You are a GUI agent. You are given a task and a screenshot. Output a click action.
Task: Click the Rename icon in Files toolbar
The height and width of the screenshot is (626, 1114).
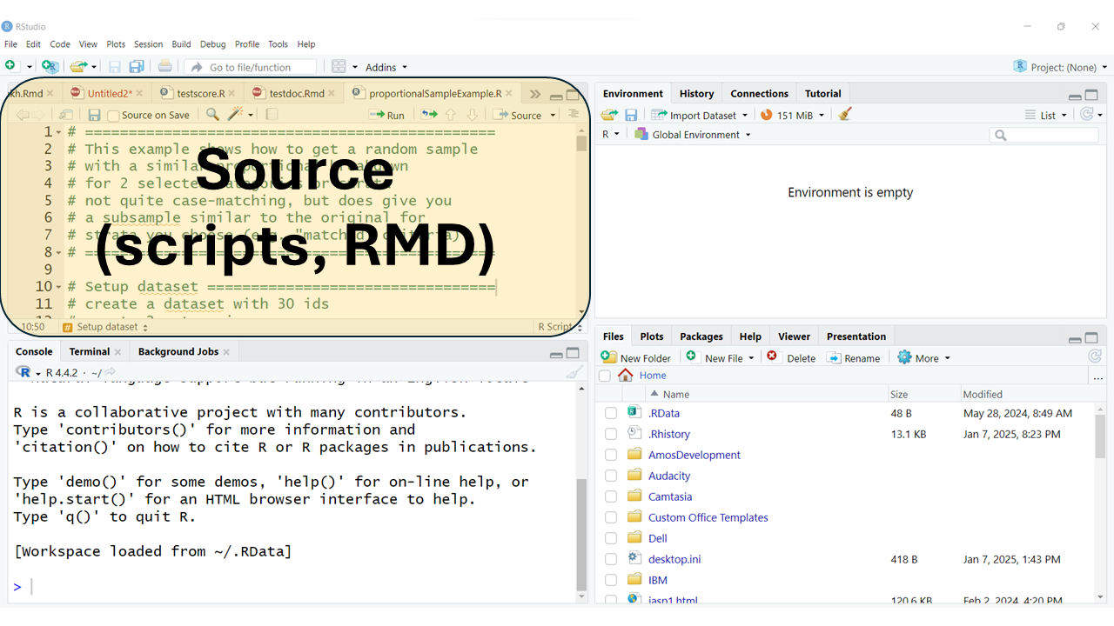834,357
